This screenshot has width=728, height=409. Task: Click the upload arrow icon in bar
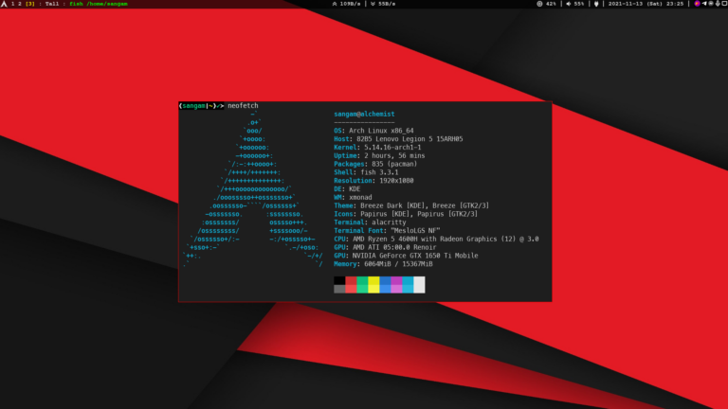(x=335, y=4)
